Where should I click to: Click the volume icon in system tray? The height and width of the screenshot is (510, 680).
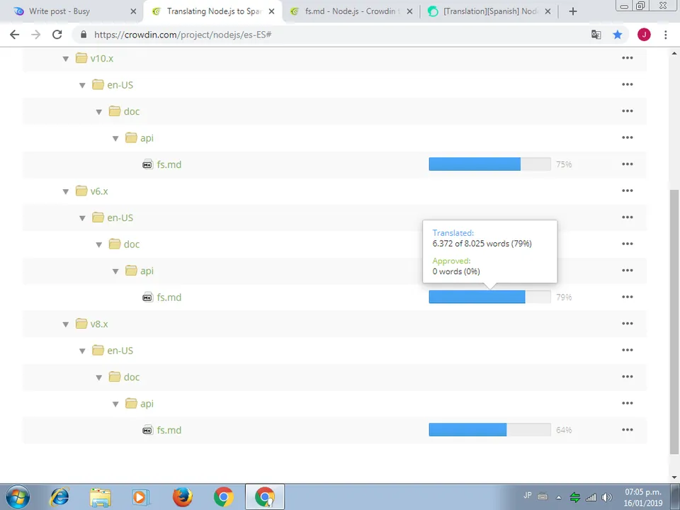coord(607,497)
